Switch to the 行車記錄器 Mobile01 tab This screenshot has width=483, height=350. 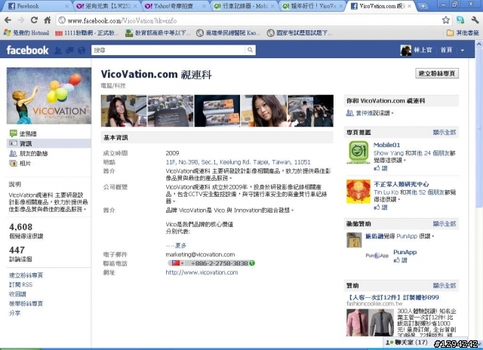(244, 6)
